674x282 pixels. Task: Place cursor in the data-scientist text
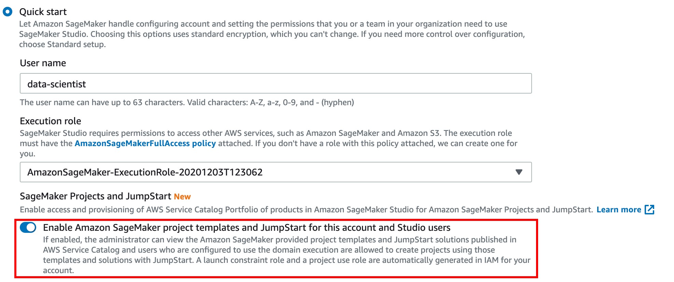coord(56,84)
